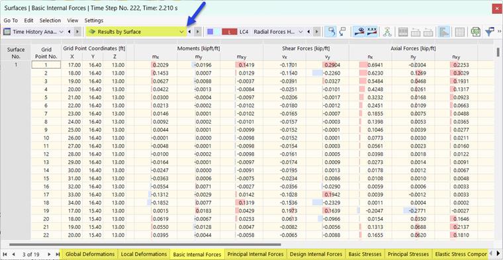Go to next table tab arrow

[x=49, y=254]
